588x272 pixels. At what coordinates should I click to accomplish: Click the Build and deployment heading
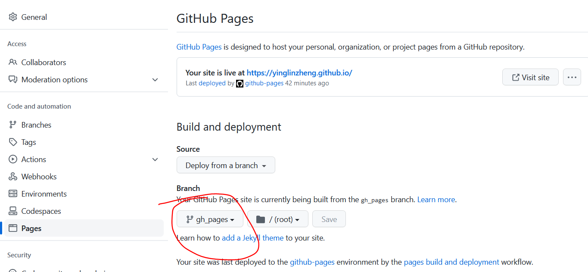[229, 127]
